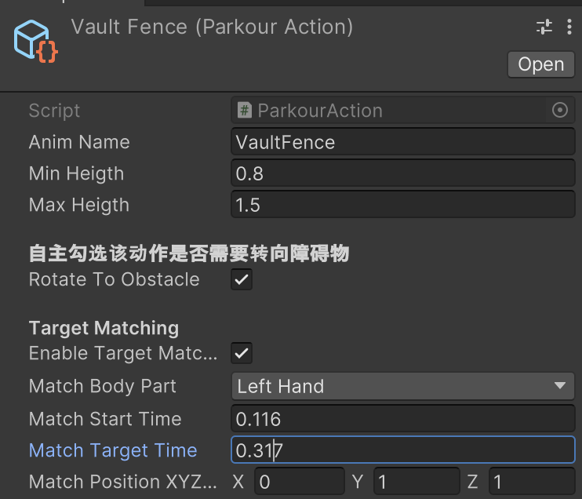
Task: Disable the Enable Target Matching checkbox
Action: point(242,354)
